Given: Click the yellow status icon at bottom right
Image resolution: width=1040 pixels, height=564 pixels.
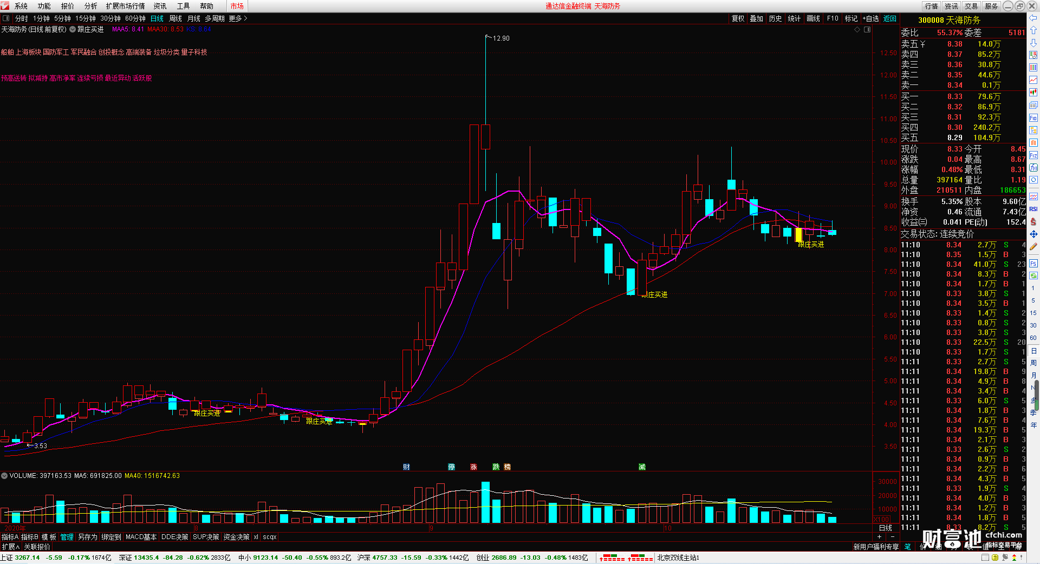Looking at the screenshot, I should [995, 558].
